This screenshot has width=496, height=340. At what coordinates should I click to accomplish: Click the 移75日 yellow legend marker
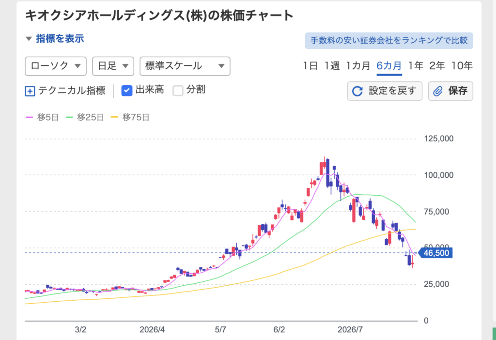tap(114, 117)
